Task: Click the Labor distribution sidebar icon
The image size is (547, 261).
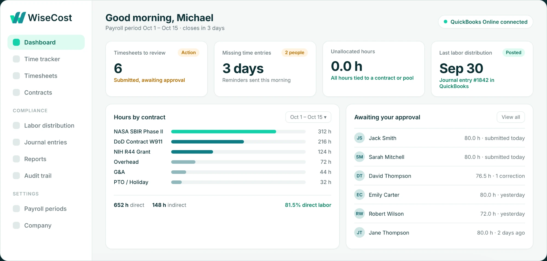Action: click(16, 125)
